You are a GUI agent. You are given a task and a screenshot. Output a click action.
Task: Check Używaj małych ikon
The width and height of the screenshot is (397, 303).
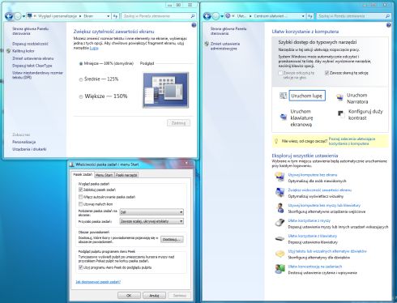tap(80, 204)
